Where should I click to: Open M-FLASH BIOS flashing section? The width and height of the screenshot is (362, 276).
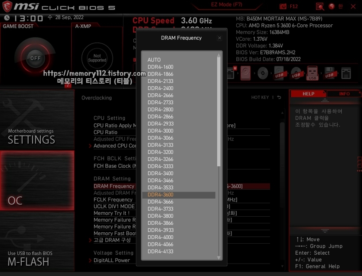coord(37,241)
